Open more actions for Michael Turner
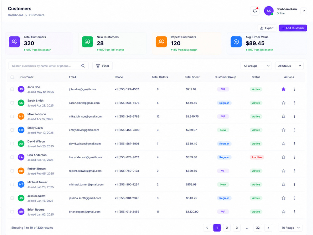Image resolution: width=313 pixels, height=235 pixels. (x=295, y=185)
